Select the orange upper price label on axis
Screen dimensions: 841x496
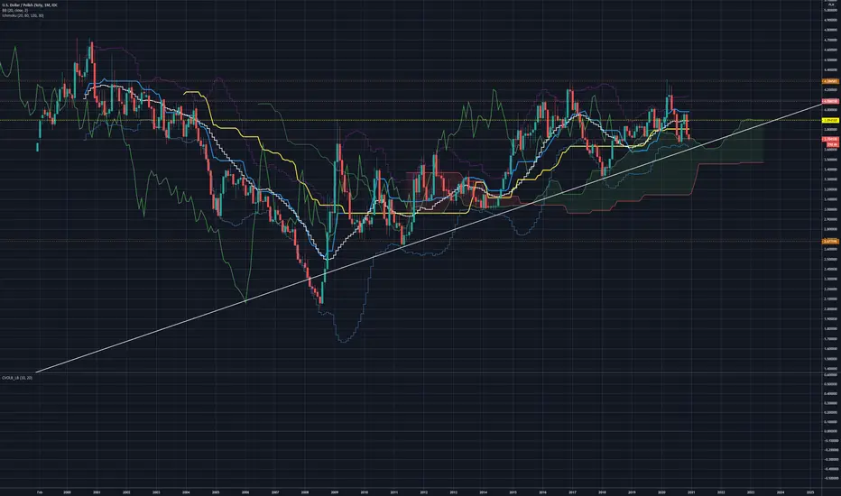[x=831, y=81]
